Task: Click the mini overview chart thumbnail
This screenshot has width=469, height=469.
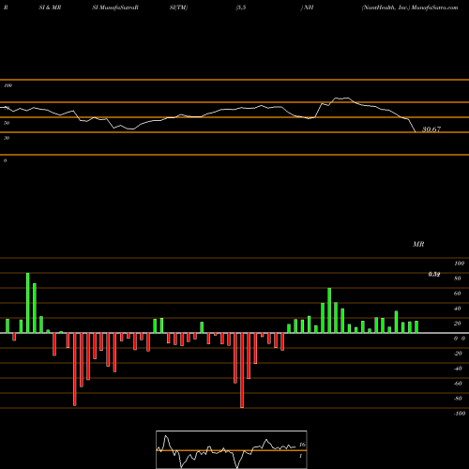Action: (x=232, y=449)
